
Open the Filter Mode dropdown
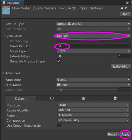click(x=93, y=85)
